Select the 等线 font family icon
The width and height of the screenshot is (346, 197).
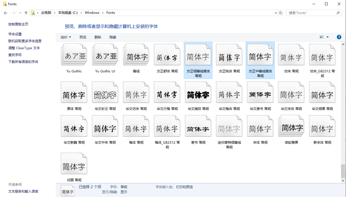pos(136,55)
